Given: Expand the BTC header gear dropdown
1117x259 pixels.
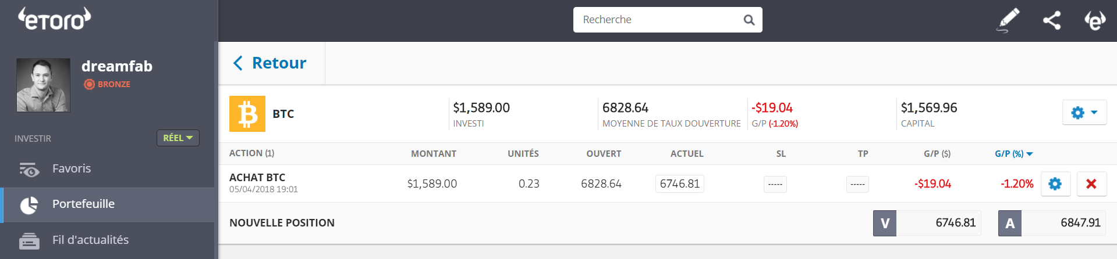Looking at the screenshot, I should [1084, 113].
